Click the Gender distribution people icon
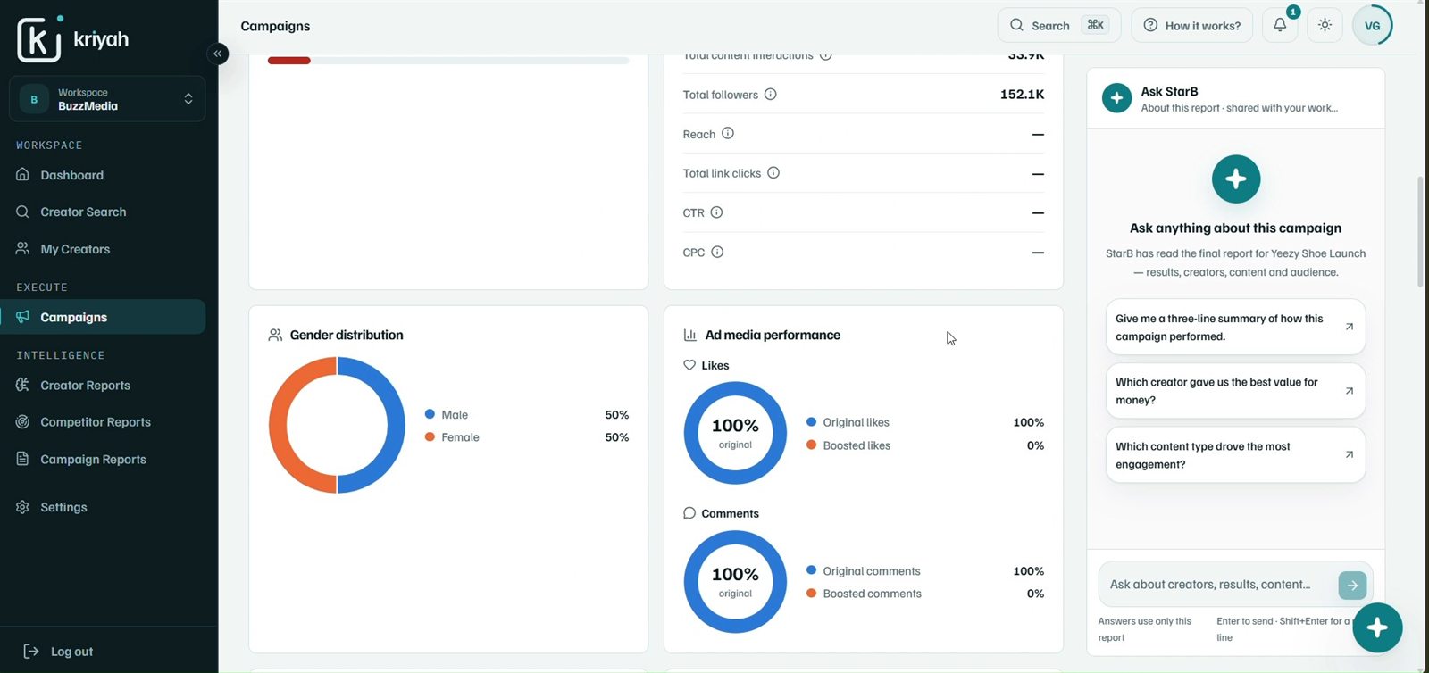This screenshot has height=673, width=1429. tap(275, 335)
